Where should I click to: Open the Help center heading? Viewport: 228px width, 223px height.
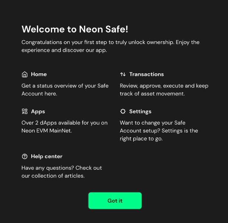tap(47, 156)
